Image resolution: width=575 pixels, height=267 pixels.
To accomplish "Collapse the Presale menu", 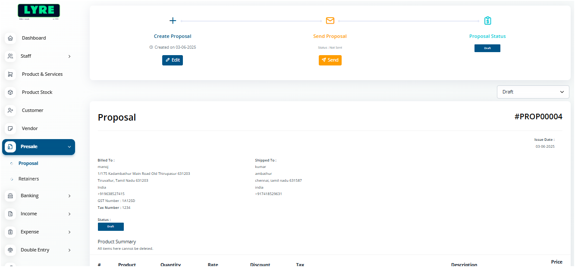I will [x=69, y=147].
